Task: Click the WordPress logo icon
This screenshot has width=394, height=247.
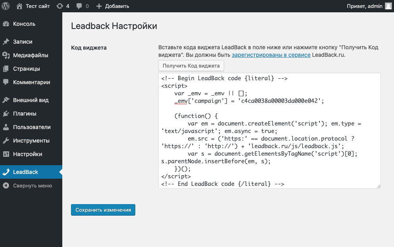Action: (x=6, y=6)
